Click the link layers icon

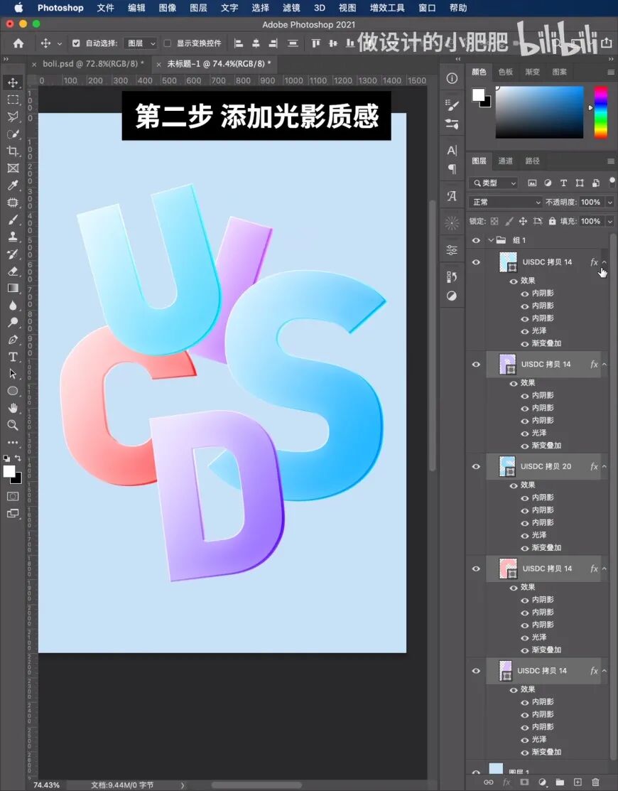(x=489, y=782)
